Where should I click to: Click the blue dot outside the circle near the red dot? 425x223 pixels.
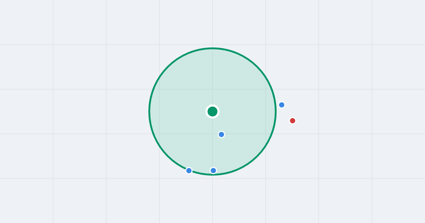282,105
